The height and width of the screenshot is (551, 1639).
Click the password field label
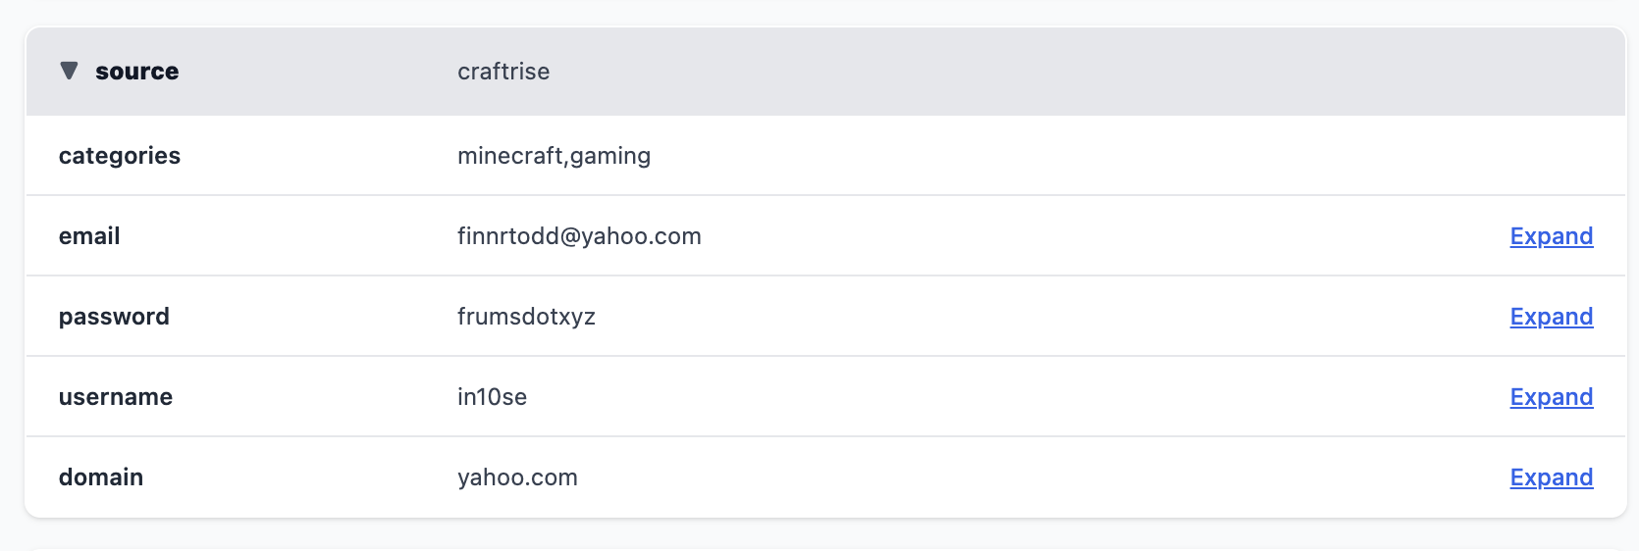click(114, 317)
